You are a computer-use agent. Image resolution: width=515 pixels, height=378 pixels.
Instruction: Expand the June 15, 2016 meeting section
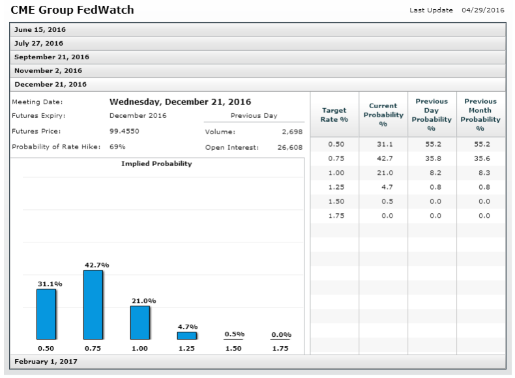point(257,30)
